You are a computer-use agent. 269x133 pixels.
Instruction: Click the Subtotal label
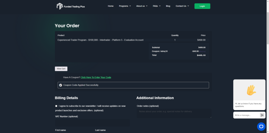point(156,47)
